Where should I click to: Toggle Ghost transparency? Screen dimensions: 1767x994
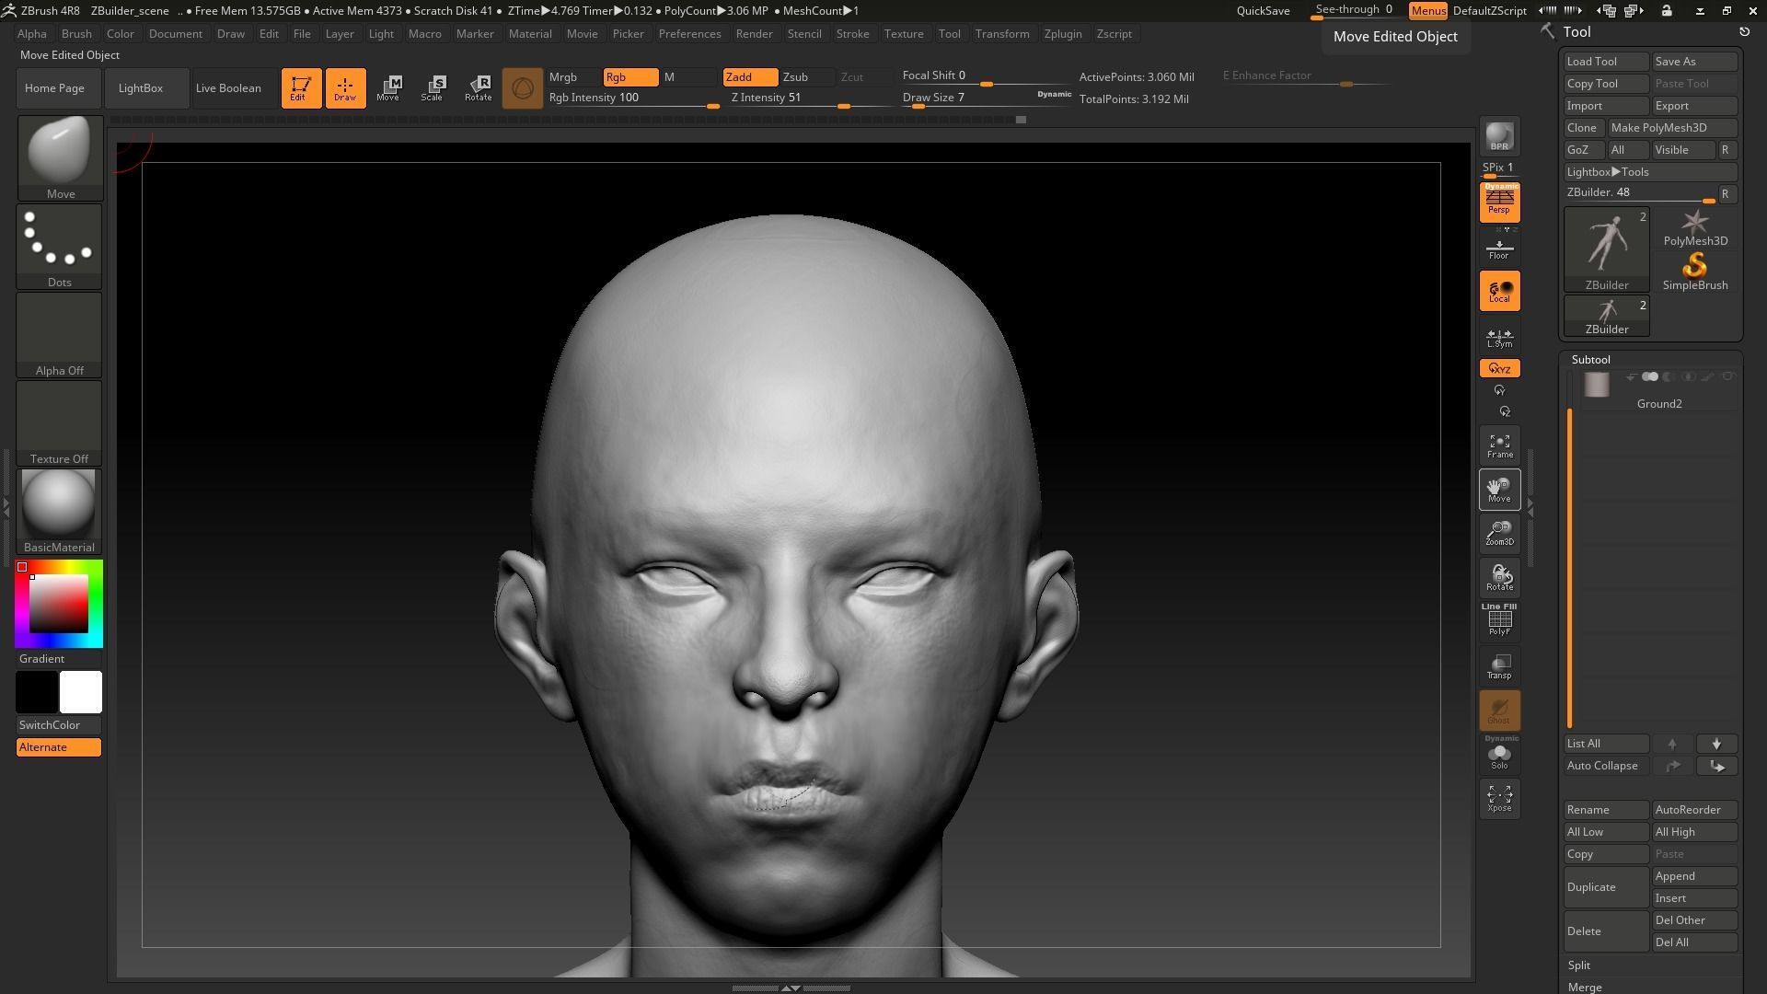[1499, 711]
